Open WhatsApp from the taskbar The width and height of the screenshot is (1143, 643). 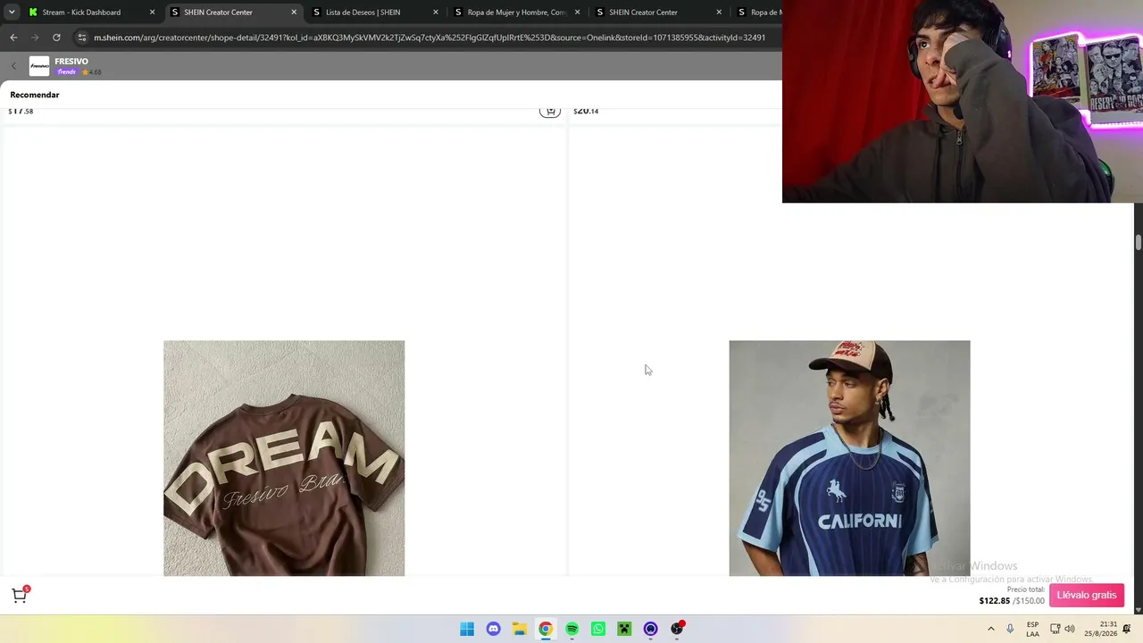598,629
